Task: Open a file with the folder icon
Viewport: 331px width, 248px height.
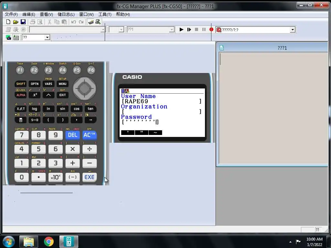Action: click(16, 22)
